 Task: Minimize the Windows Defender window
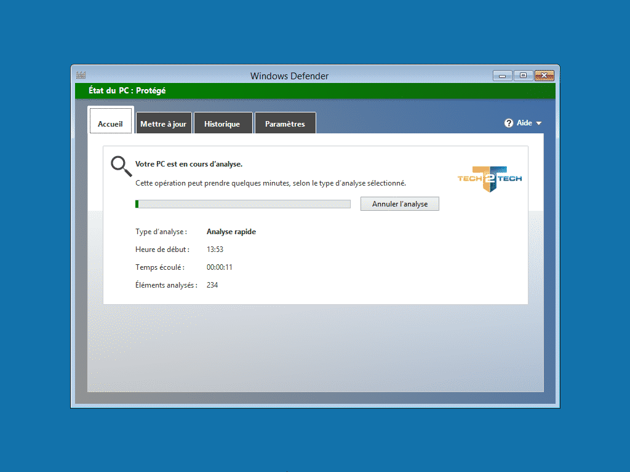click(x=502, y=76)
